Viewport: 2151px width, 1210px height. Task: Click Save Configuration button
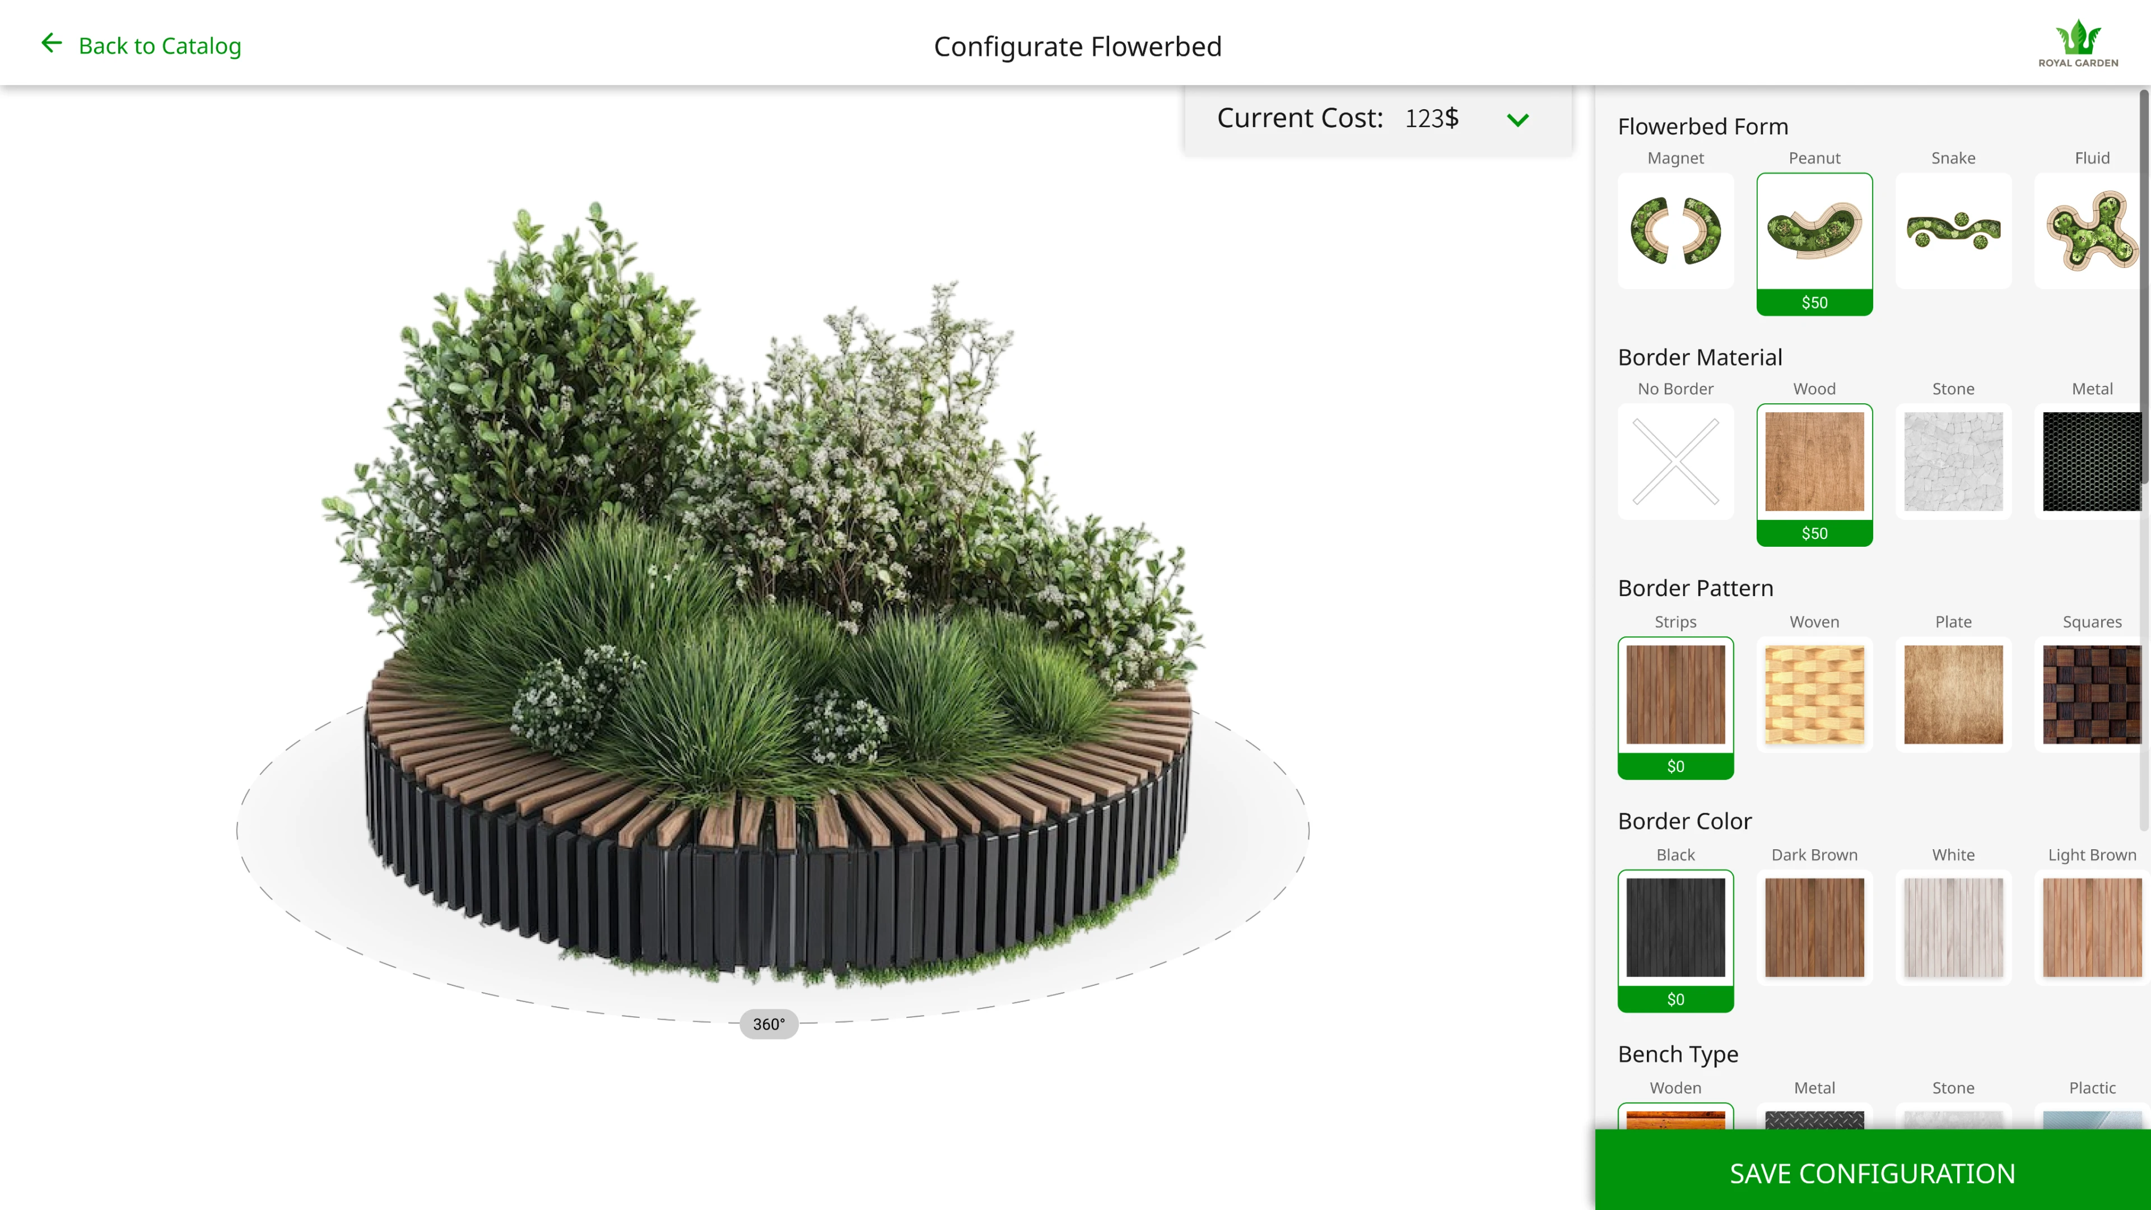[1871, 1172]
